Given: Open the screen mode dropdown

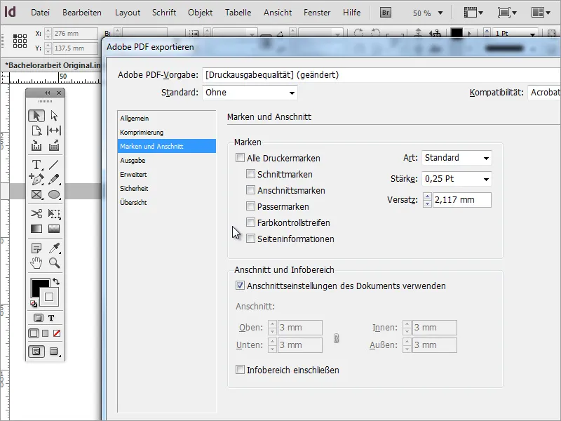Looking at the screenshot, I should 507,13.
